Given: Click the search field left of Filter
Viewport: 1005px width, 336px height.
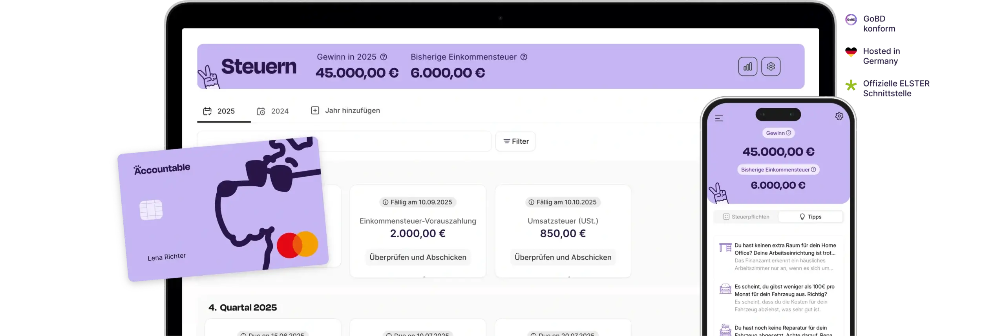Looking at the screenshot, I should (x=344, y=141).
